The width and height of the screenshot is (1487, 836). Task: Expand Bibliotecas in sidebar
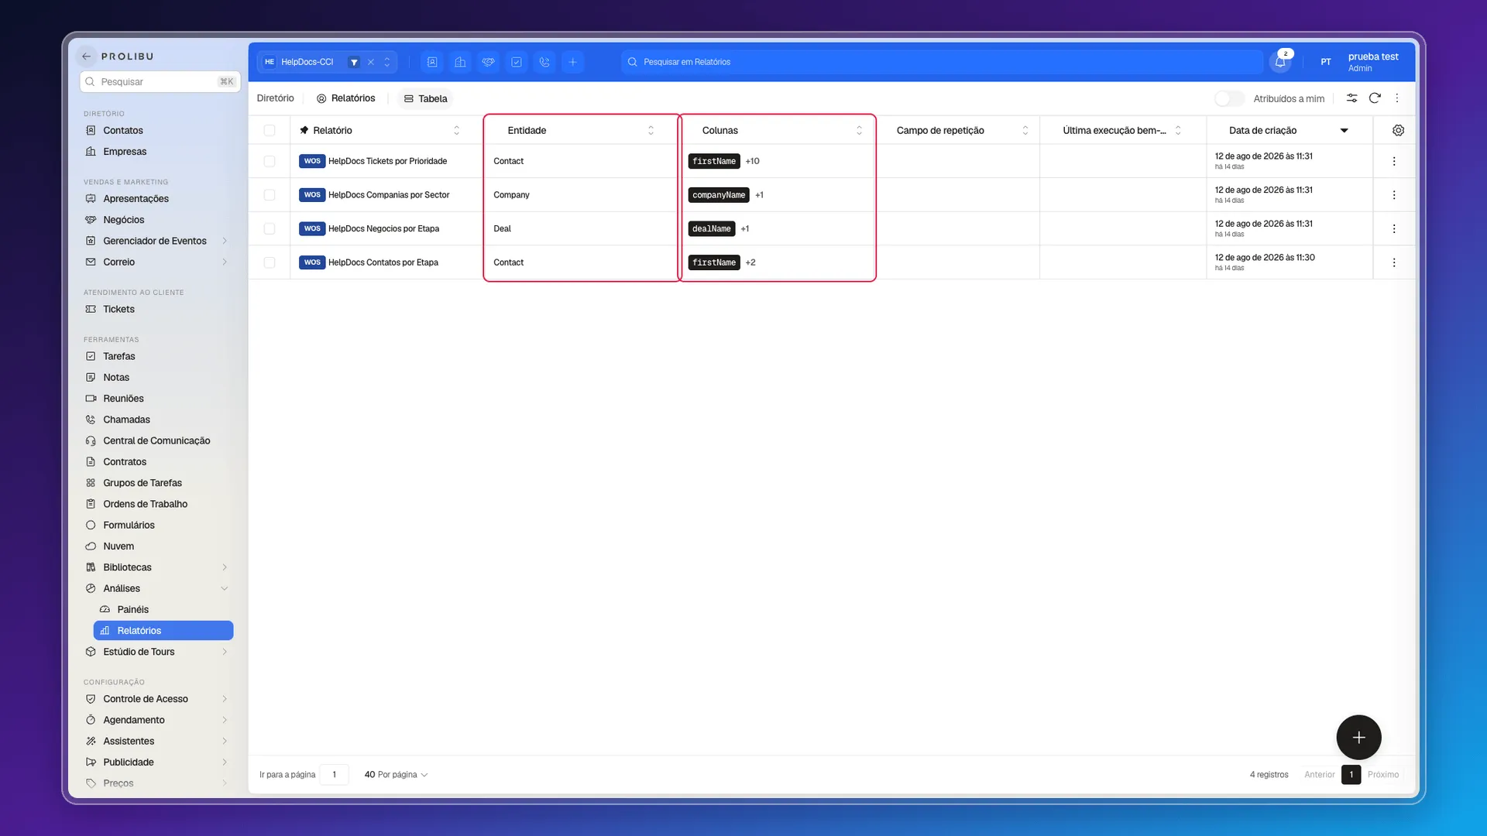225,567
